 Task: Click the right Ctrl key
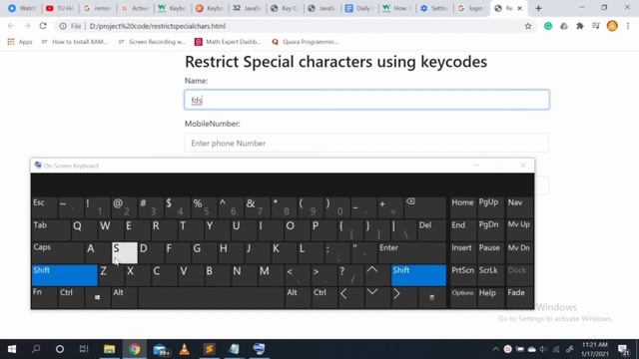(324, 297)
